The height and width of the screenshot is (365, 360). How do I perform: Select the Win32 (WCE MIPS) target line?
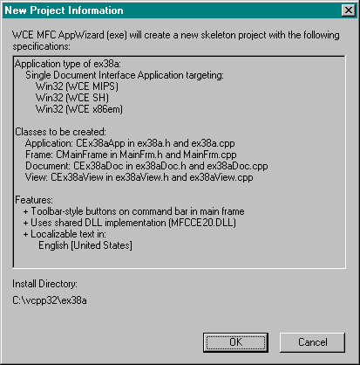click(77, 86)
